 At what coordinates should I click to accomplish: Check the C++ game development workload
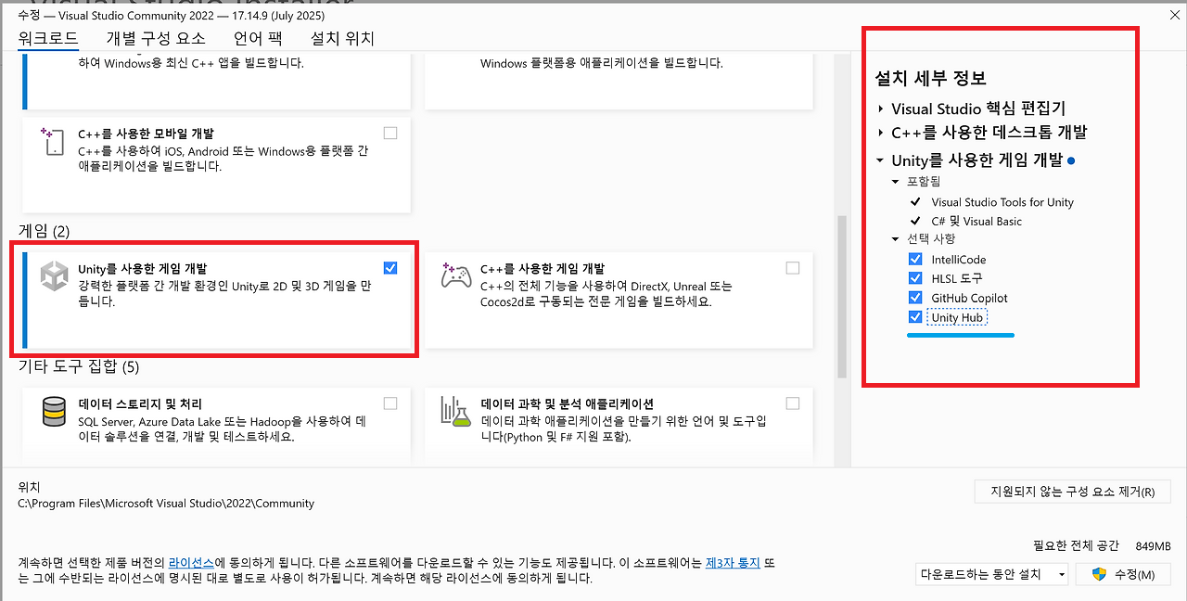pyautogui.click(x=792, y=268)
